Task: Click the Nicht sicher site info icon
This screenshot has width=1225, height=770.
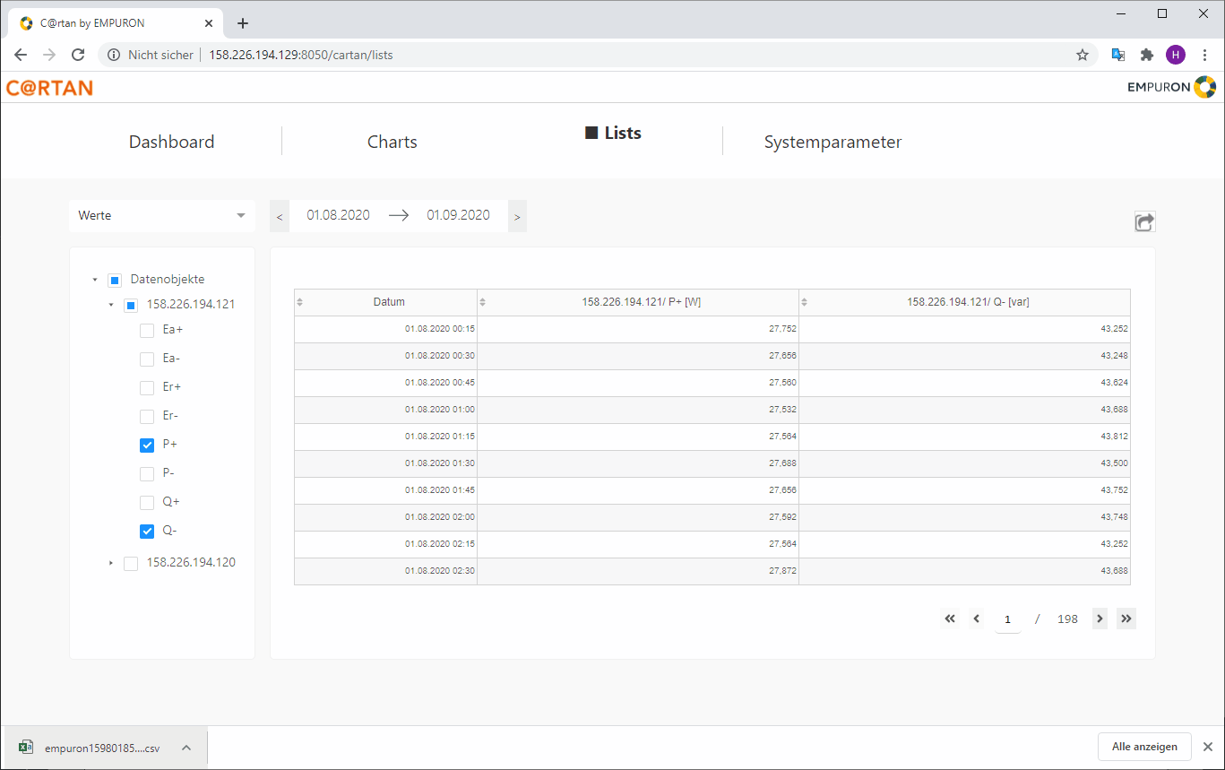Action: [114, 55]
